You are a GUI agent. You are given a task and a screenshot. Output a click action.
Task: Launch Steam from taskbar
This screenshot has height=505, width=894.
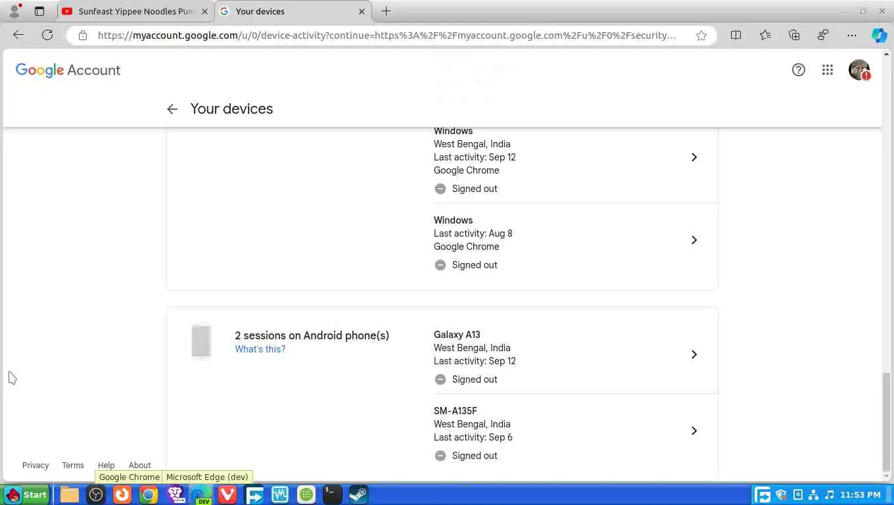point(359,494)
